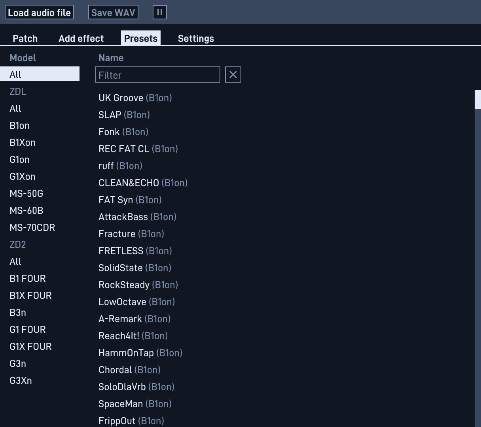Click Load audio file button
The image size is (481, 427).
pyautogui.click(x=39, y=12)
